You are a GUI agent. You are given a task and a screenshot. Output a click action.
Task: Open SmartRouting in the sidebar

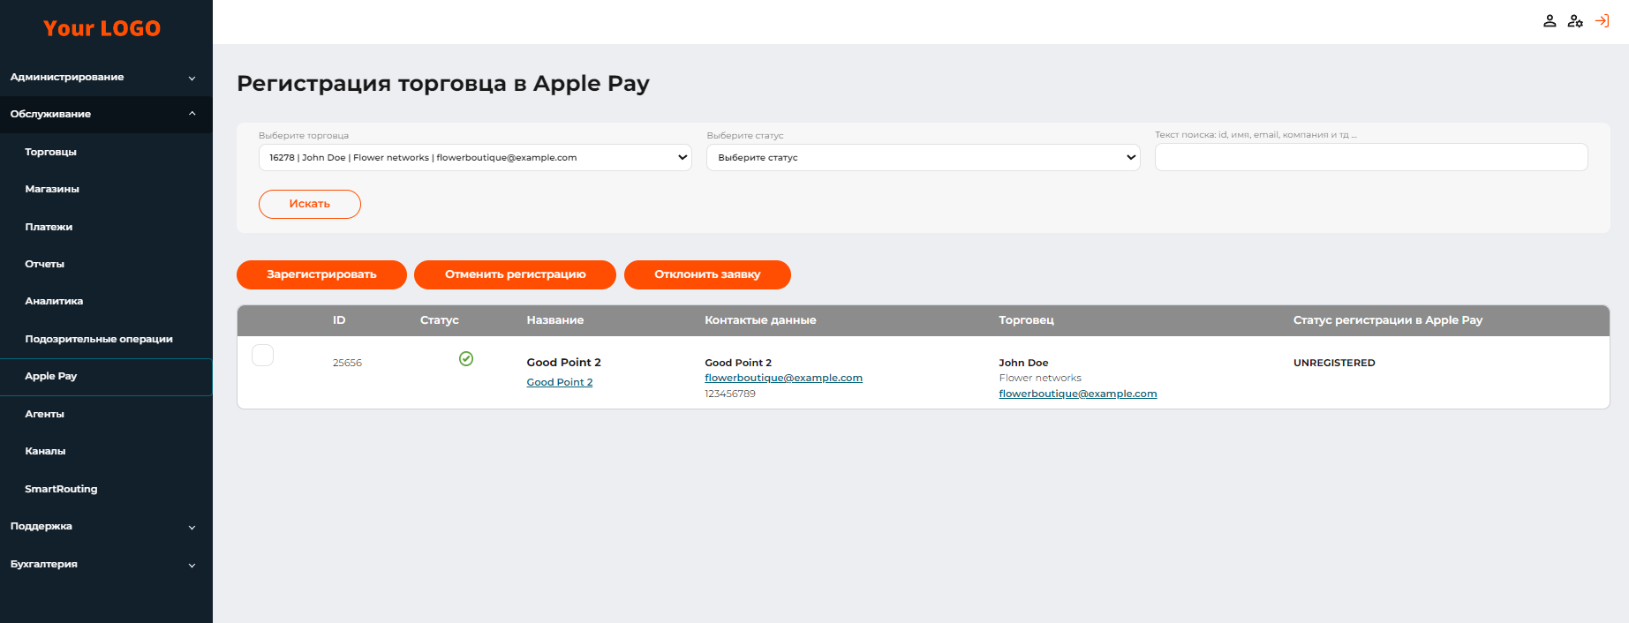click(x=61, y=489)
